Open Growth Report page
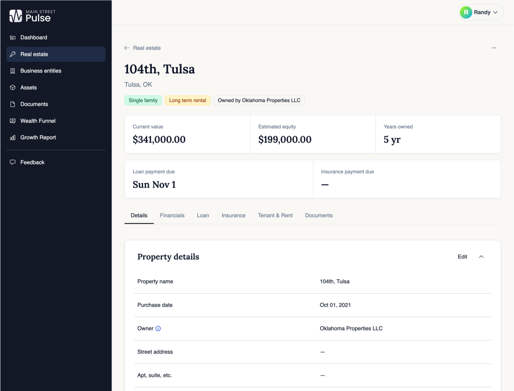Viewport: 514px width, 391px height. (x=56, y=138)
